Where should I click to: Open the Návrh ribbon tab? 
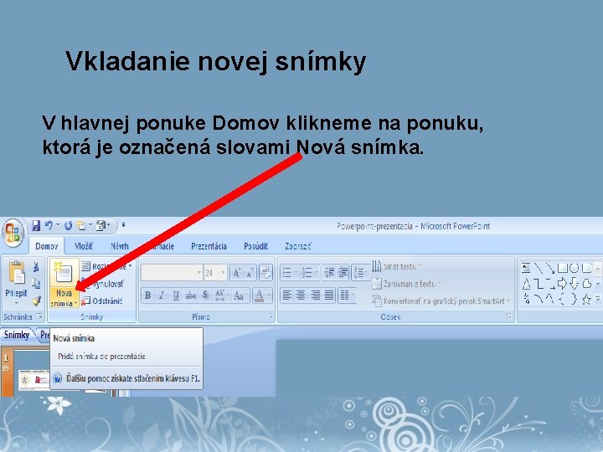120,246
